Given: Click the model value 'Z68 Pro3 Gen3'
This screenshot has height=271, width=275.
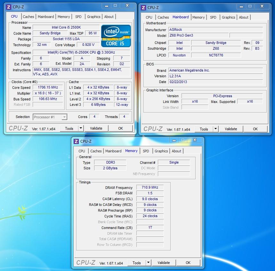Looking at the screenshot, I should pyautogui.click(x=198, y=35).
